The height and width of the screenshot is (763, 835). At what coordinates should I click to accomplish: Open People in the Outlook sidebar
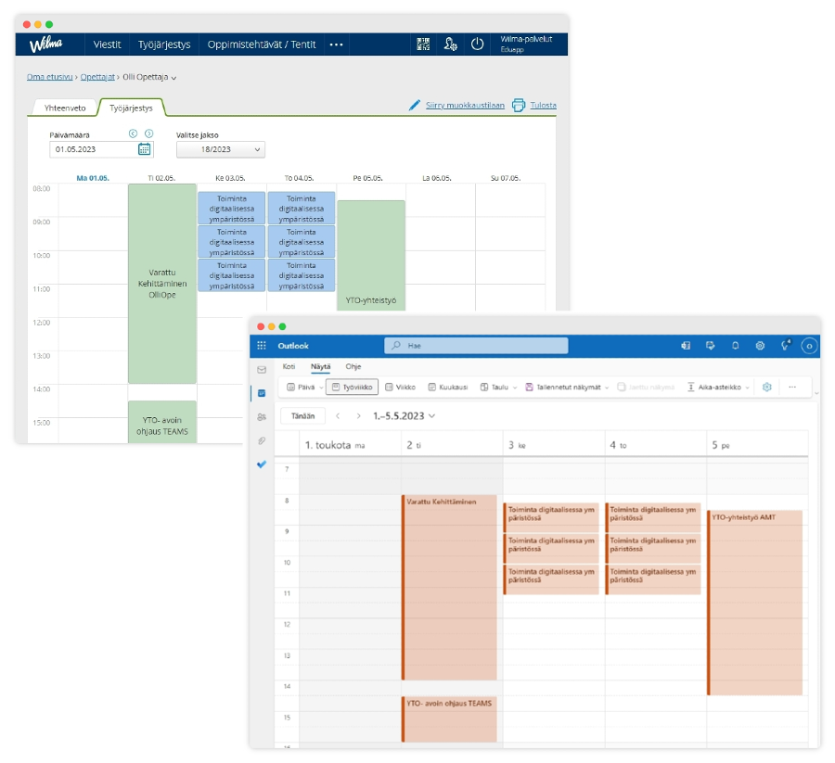click(262, 417)
